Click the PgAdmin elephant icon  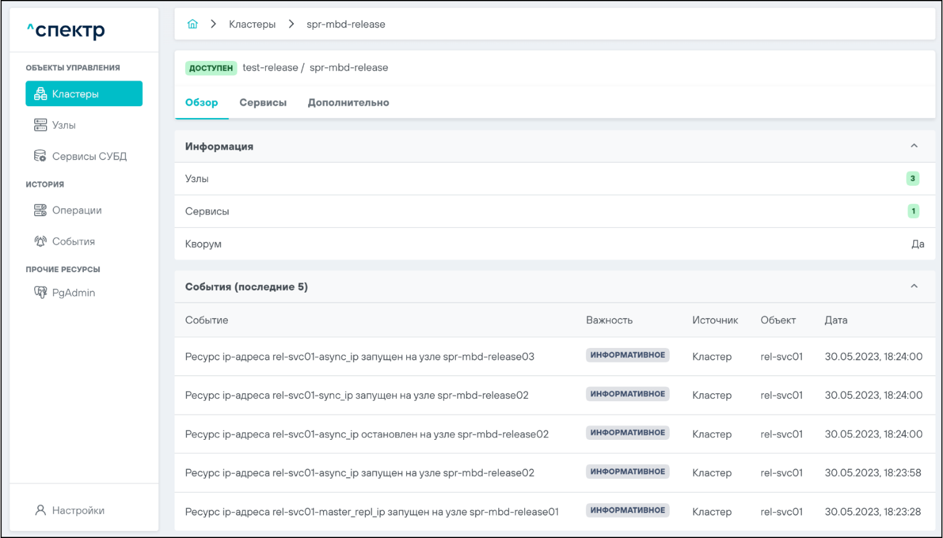coord(40,293)
